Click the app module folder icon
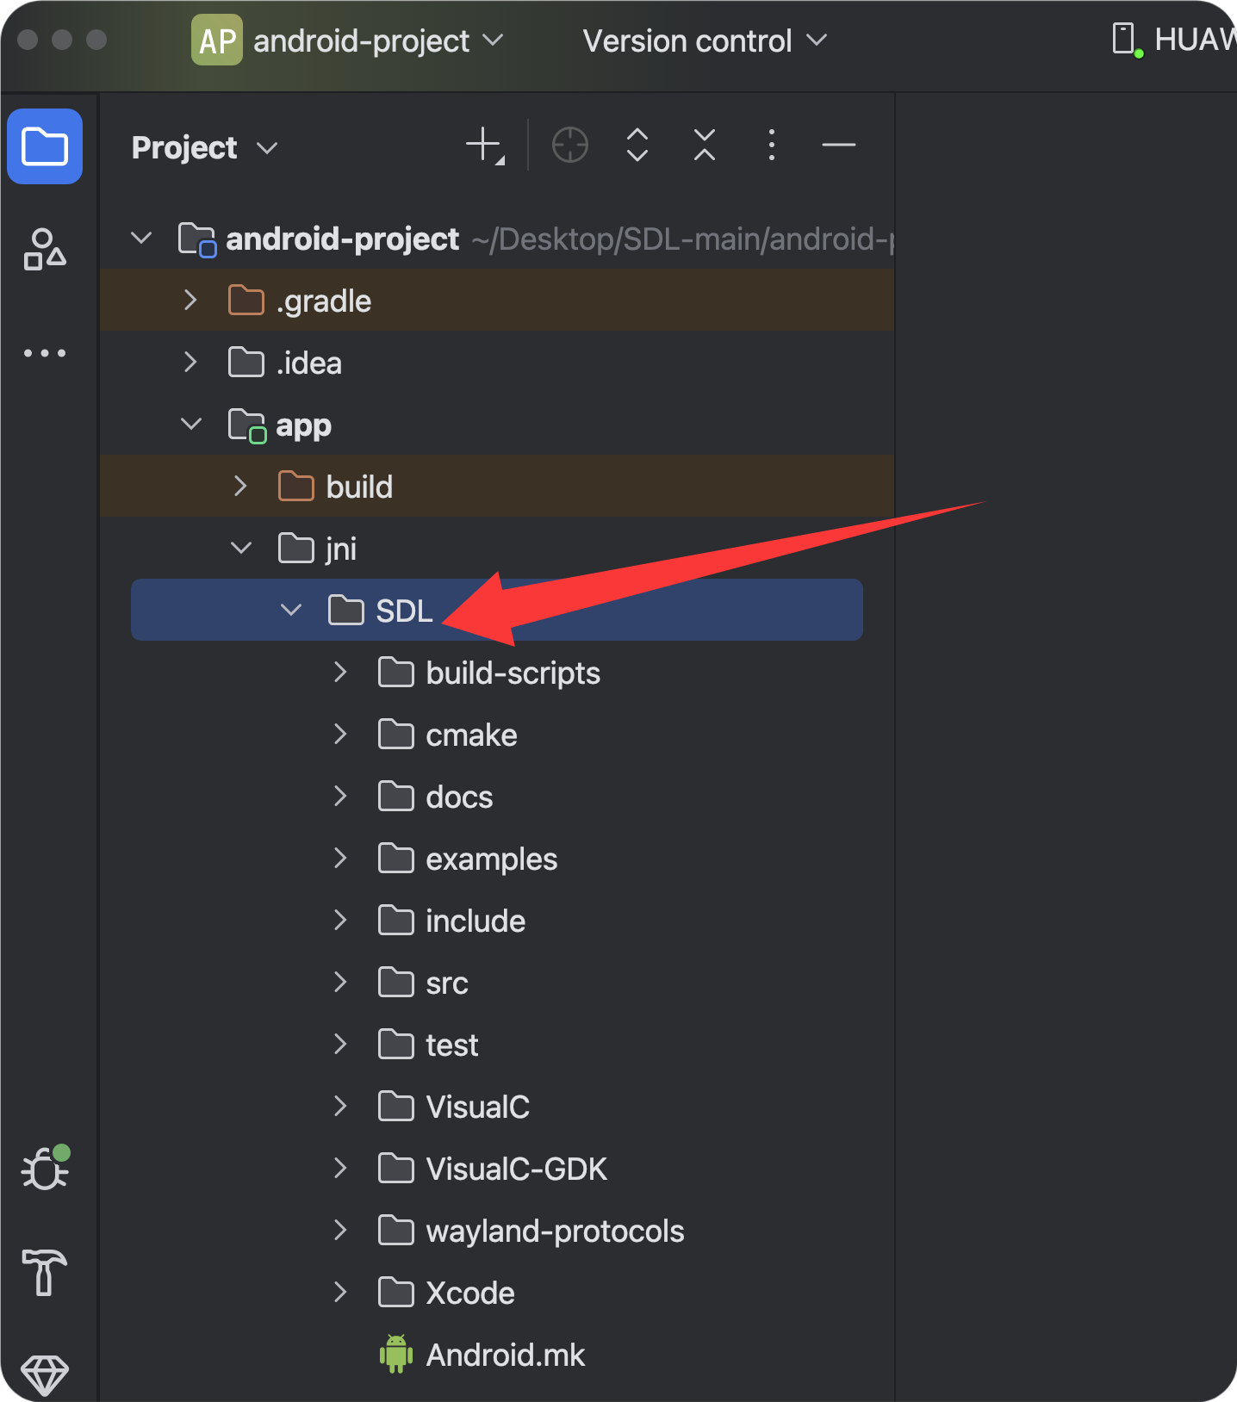 click(x=247, y=425)
